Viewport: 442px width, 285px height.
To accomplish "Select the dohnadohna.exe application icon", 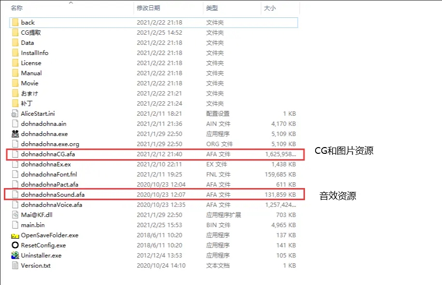I will 15,134.
